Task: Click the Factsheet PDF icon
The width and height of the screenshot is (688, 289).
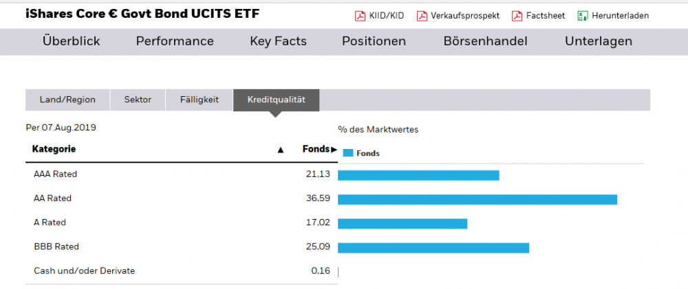Action: coord(517,16)
